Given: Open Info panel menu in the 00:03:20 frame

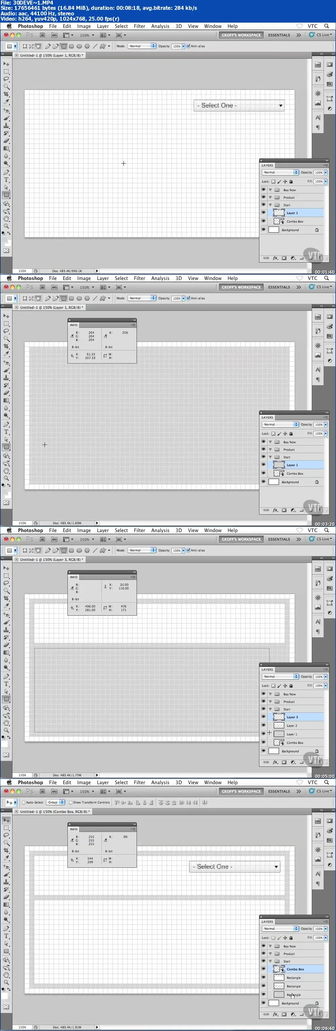Looking at the screenshot, I should click(x=134, y=325).
